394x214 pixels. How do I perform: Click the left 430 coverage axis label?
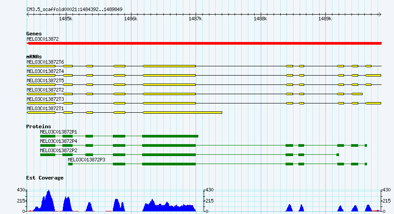point(21,190)
